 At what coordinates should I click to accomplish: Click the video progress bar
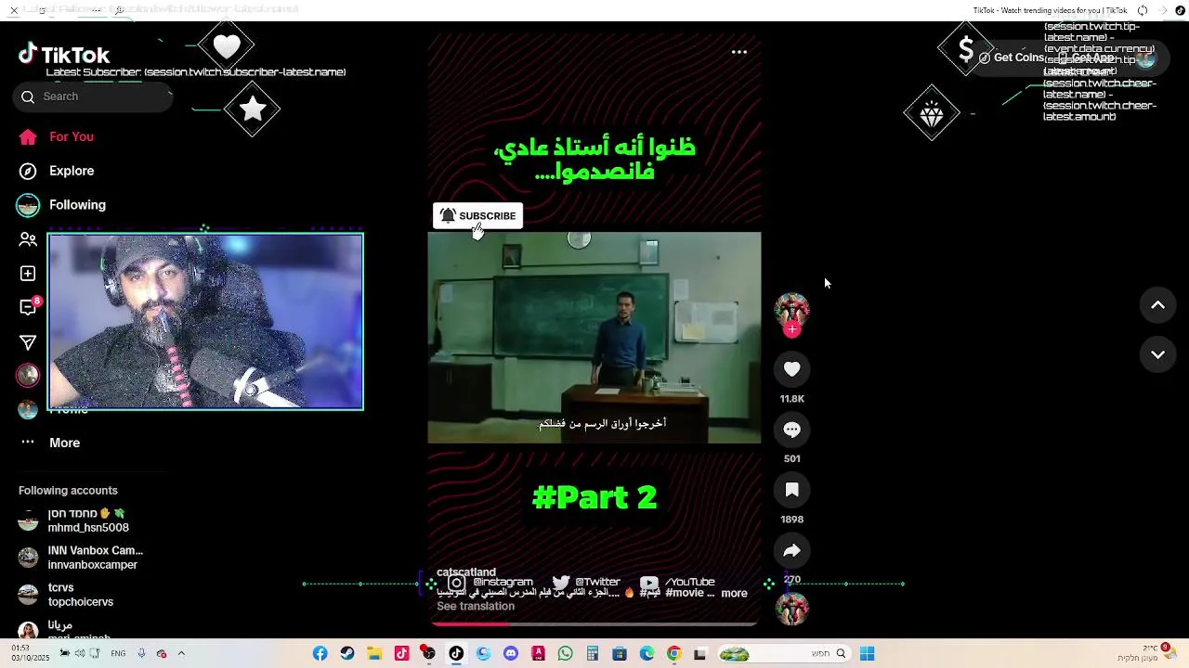click(594, 623)
